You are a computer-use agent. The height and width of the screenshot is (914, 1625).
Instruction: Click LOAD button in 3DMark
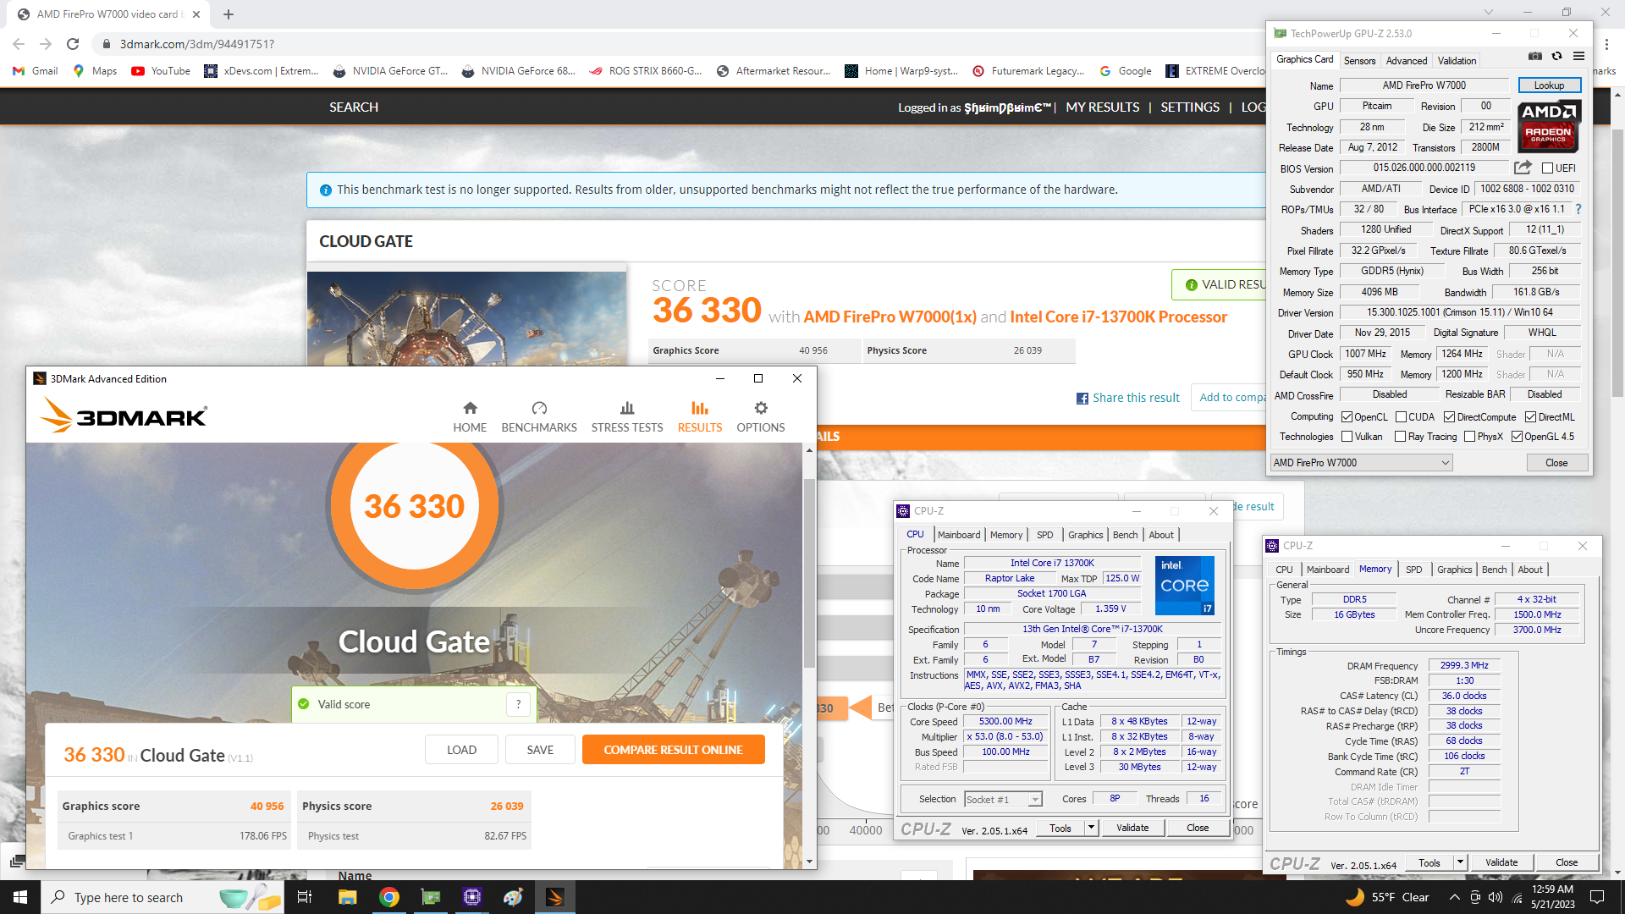click(461, 750)
